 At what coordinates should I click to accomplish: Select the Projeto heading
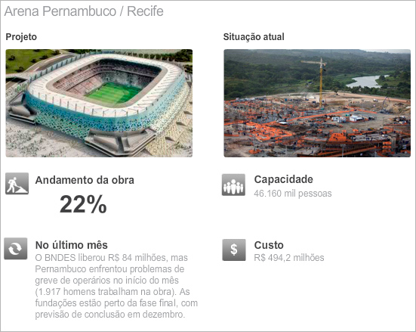click(21, 37)
